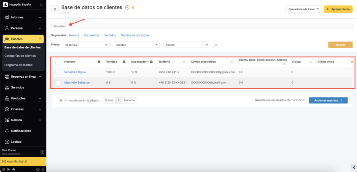Click the hamburger menu toggle button

[55, 9]
